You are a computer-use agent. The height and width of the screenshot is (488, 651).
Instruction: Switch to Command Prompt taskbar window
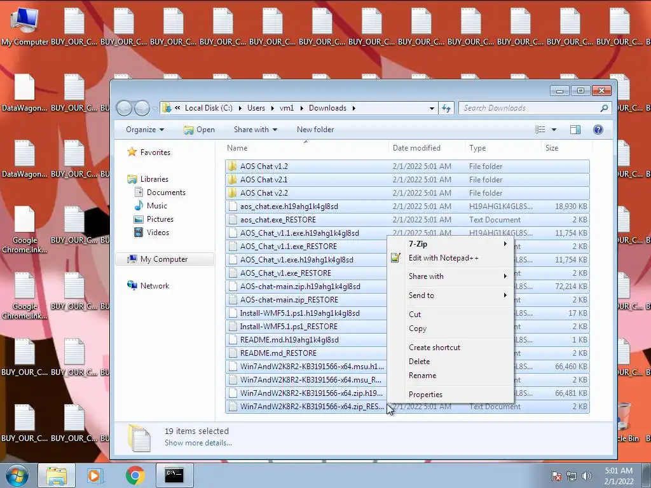pyautogui.click(x=174, y=475)
